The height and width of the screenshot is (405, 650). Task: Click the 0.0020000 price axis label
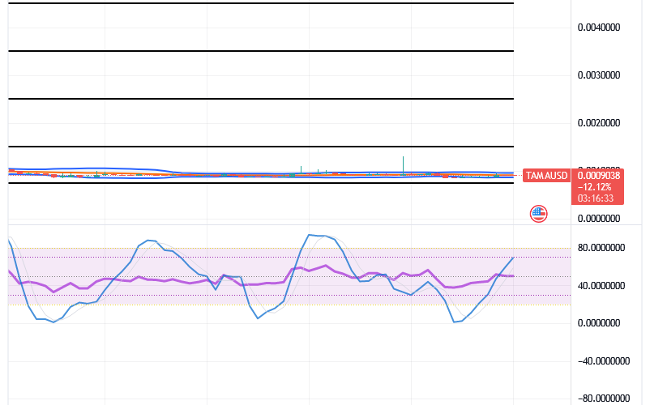(x=599, y=123)
